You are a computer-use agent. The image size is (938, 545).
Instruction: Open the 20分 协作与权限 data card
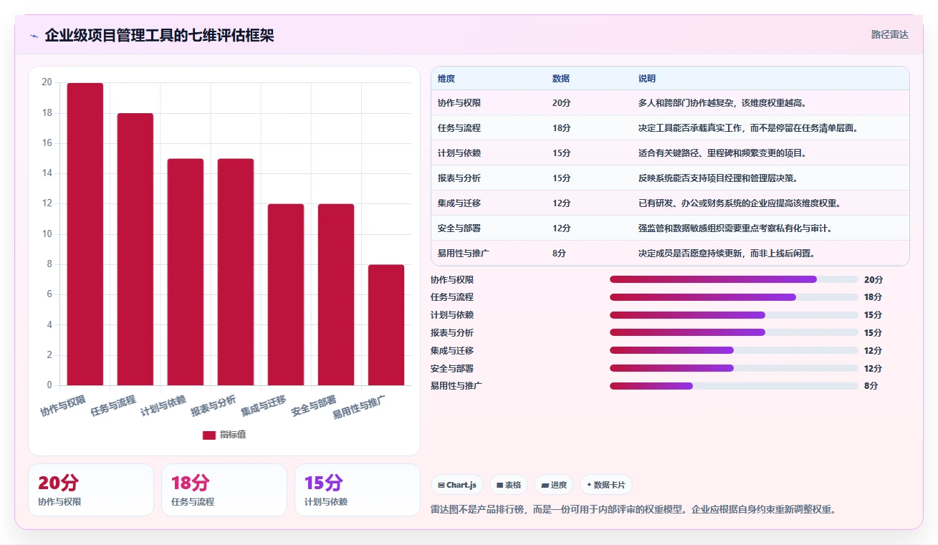click(x=91, y=490)
